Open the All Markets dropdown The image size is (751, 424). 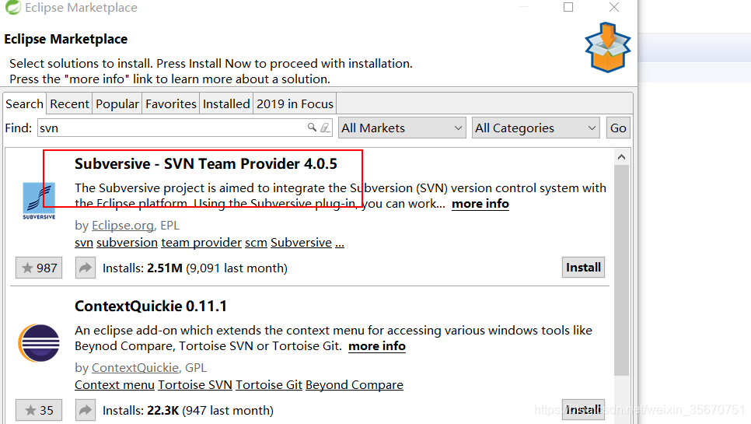[402, 128]
